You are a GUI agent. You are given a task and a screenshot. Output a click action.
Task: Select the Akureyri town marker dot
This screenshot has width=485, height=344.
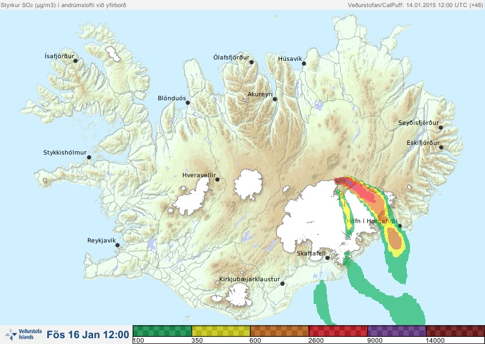point(275,99)
